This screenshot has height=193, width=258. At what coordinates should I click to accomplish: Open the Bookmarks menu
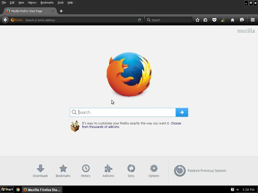(x=47, y=3)
